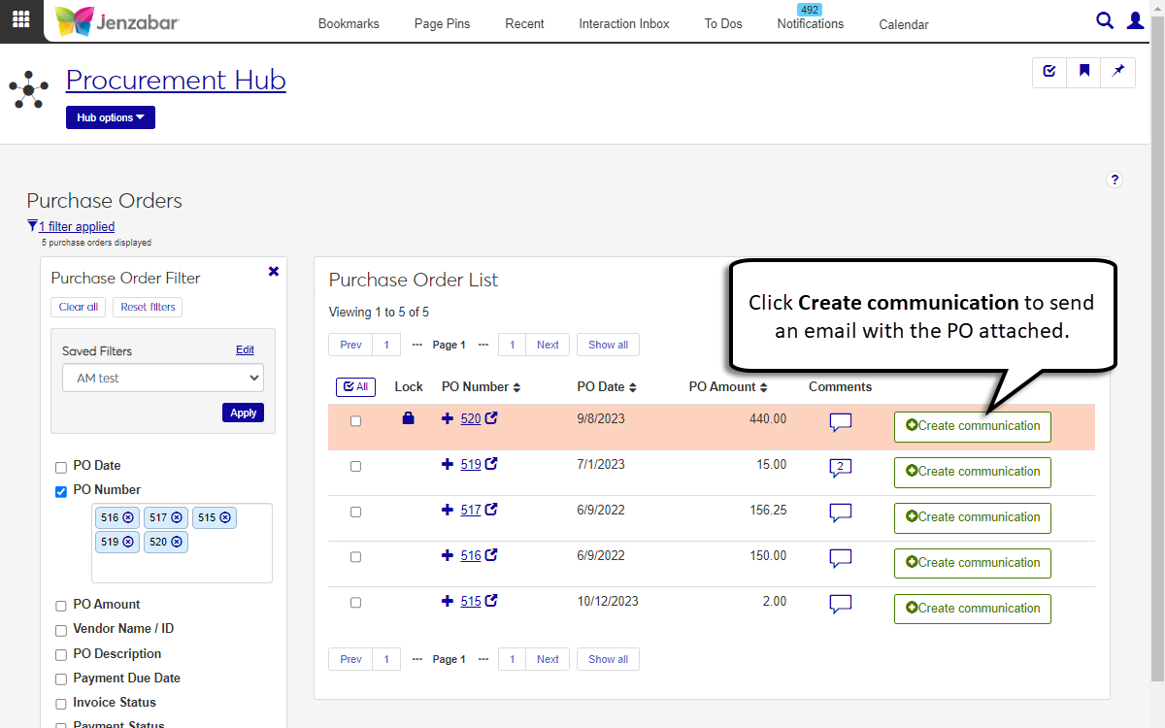Click Create communication for PO 515
Screen dimensions: 1165x728
972,609
